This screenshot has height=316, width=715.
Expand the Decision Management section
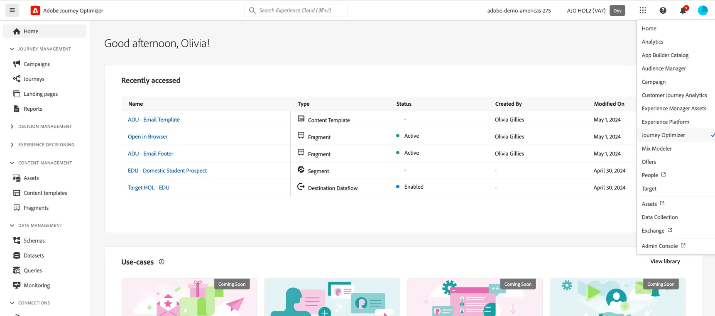coord(12,126)
